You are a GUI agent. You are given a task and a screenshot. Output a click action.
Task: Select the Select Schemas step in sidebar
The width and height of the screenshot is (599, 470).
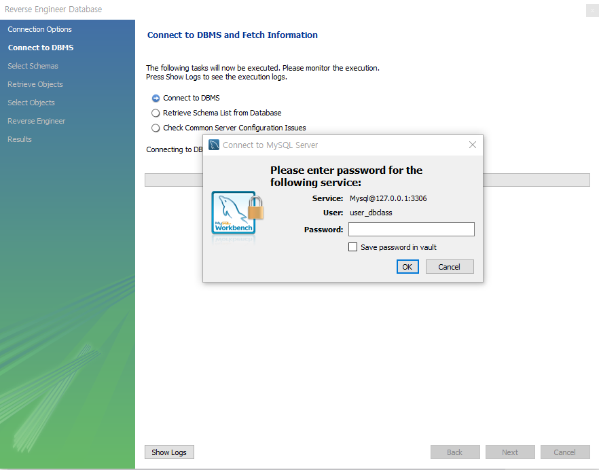click(33, 66)
